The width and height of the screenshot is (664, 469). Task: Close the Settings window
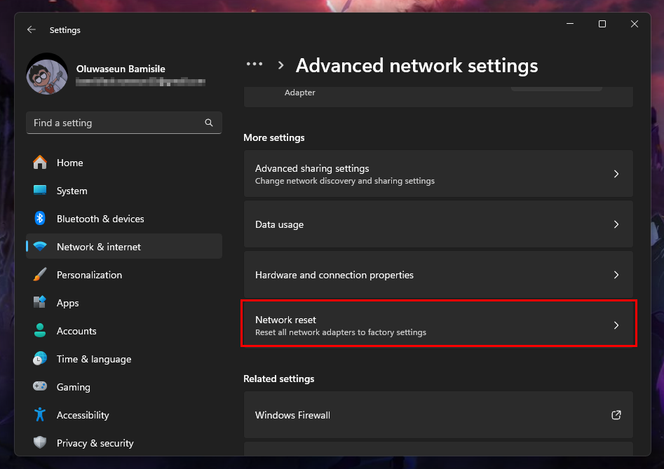pos(635,24)
